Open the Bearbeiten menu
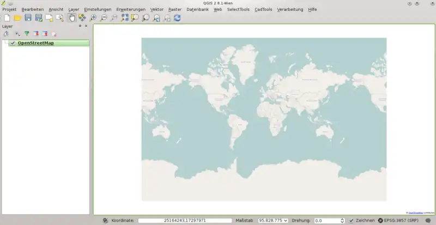 (x=33, y=9)
